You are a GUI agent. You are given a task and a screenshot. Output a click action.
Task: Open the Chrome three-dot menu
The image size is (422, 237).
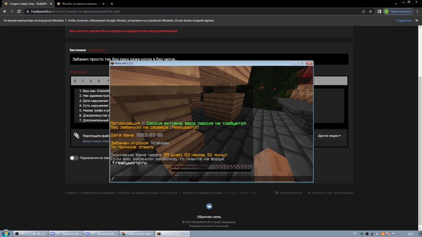pyautogui.click(x=417, y=11)
